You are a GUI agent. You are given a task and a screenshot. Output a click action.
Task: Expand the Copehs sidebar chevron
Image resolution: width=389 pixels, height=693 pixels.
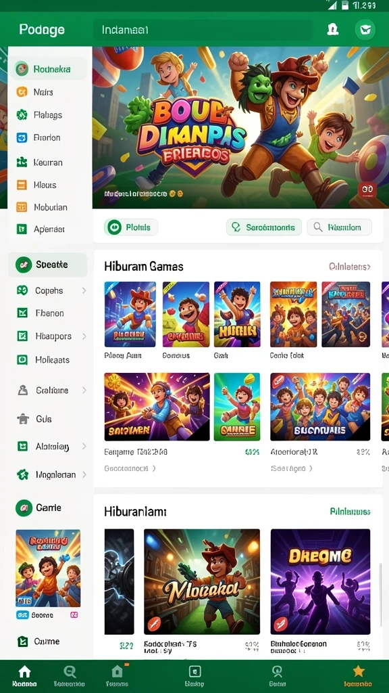tap(84, 290)
